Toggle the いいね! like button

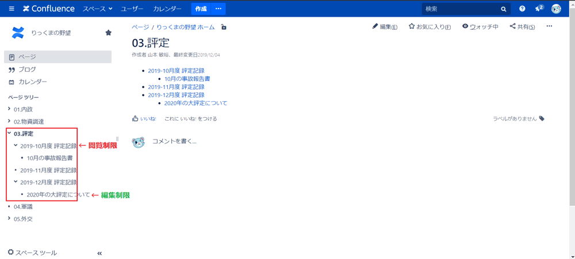[x=144, y=119]
